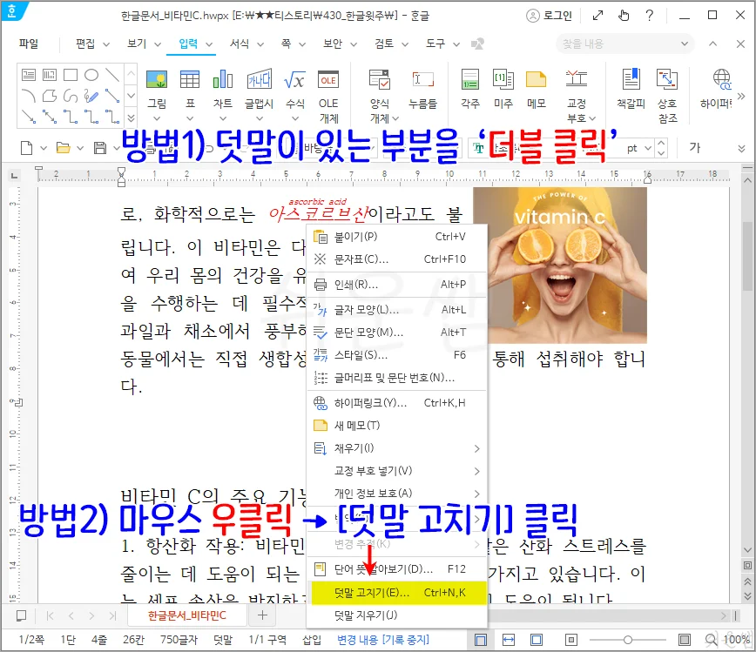The height and width of the screenshot is (652, 756).
Task: Toggle 삽입 insert mode in status bar
Action: pos(312,640)
